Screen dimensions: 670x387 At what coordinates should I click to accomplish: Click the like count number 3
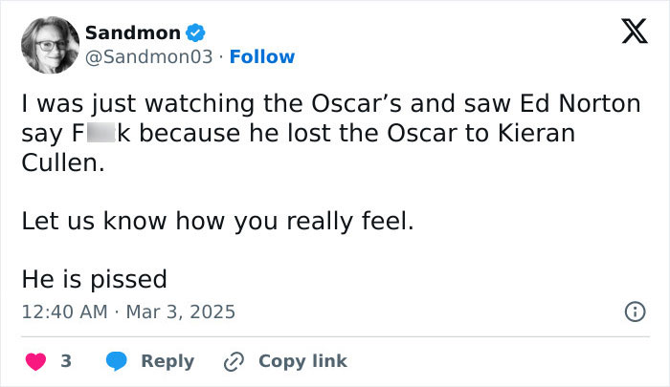coord(66,361)
